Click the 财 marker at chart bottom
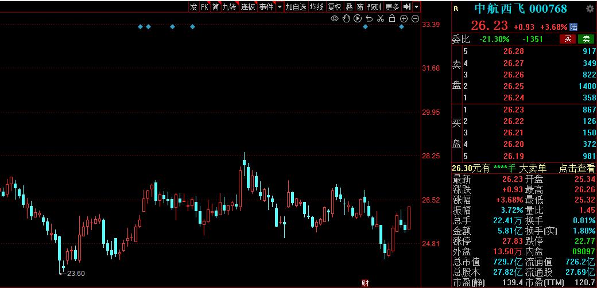 click(365, 283)
